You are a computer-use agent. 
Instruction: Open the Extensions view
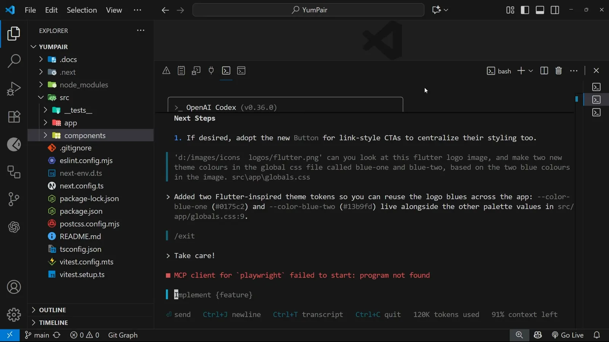click(14, 117)
